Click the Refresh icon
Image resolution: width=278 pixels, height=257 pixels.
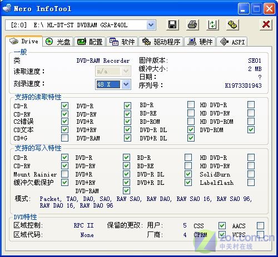pos(212,24)
